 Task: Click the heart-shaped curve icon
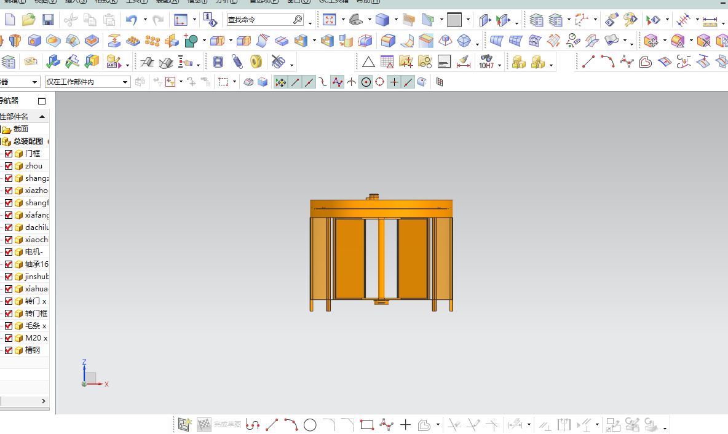[x=646, y=61]
